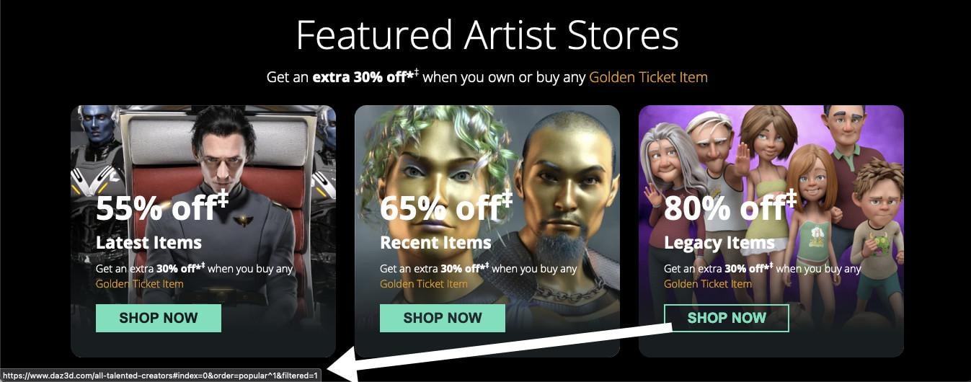Click SHOP NOW under Recent Items
The width and height of the screenshot is (971, 382).
coord(443,318)
